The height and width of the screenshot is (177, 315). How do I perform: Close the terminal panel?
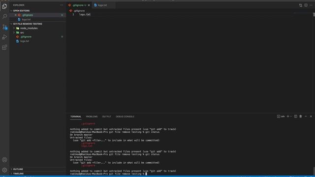[311, 117]
